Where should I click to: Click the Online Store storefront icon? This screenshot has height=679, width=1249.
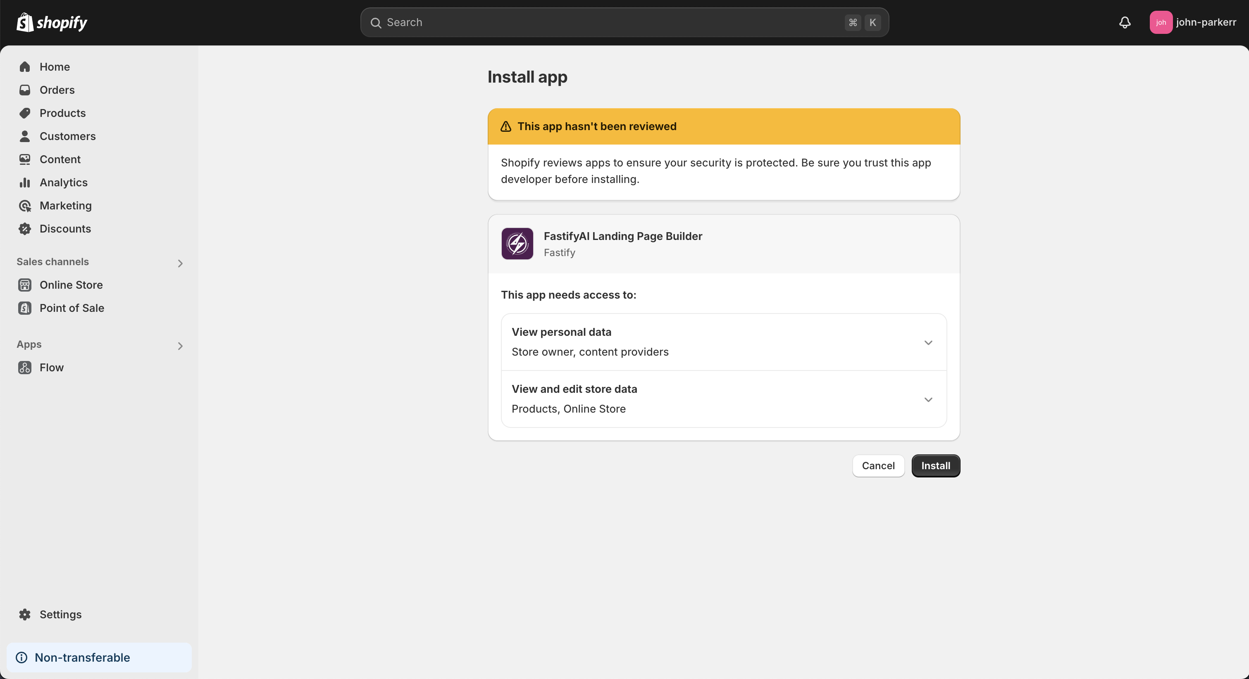25,285
